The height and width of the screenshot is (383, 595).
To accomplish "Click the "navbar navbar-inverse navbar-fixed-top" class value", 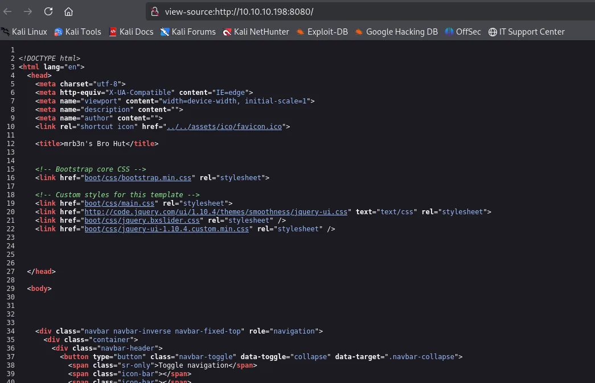I will [x=162, y=331].
